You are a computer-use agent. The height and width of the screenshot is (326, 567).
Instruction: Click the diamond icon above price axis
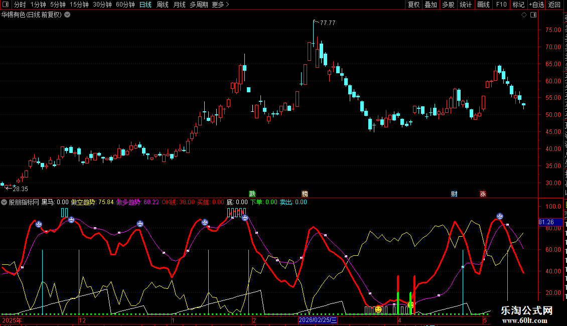click(524, 15)
